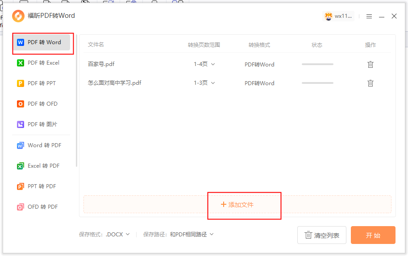Screen dimensions: 408x256
Task: Click the wx11... account name
Action: coord(343,16)
